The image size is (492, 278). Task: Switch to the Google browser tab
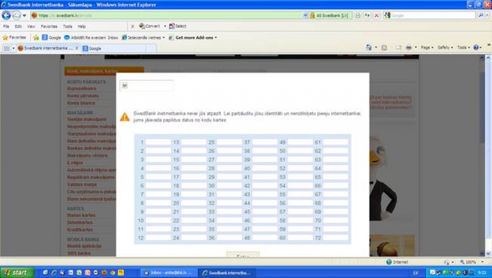tap(95, 48)
